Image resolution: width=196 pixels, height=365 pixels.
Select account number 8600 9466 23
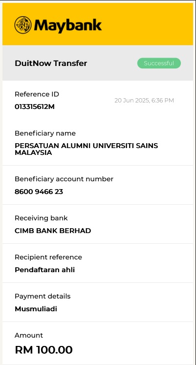pos(39,192)
